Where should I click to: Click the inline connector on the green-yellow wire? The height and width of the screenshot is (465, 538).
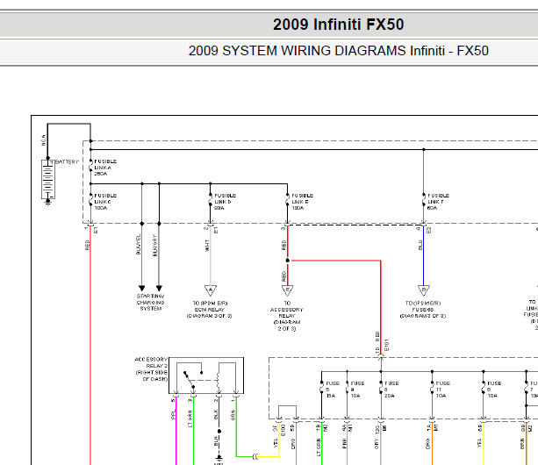[255, 456]
